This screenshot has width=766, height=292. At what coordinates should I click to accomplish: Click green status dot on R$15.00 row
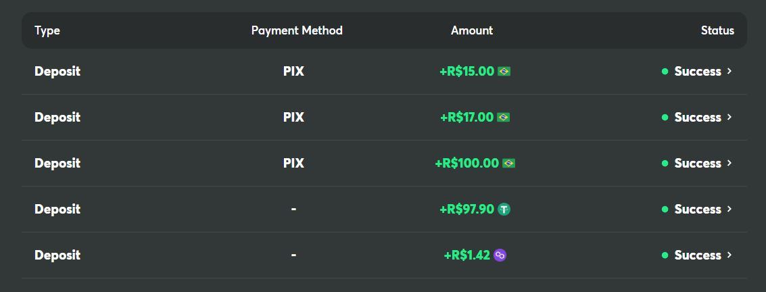tap(665, 71)
